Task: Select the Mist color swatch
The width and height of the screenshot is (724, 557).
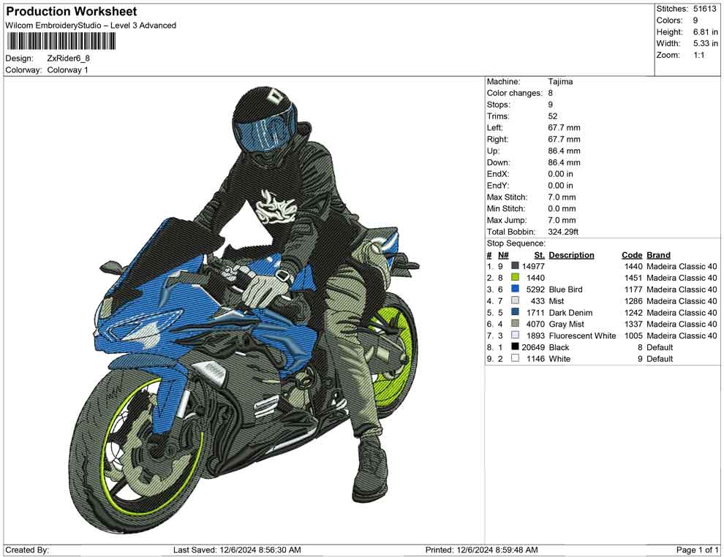Action: point(516,301)
